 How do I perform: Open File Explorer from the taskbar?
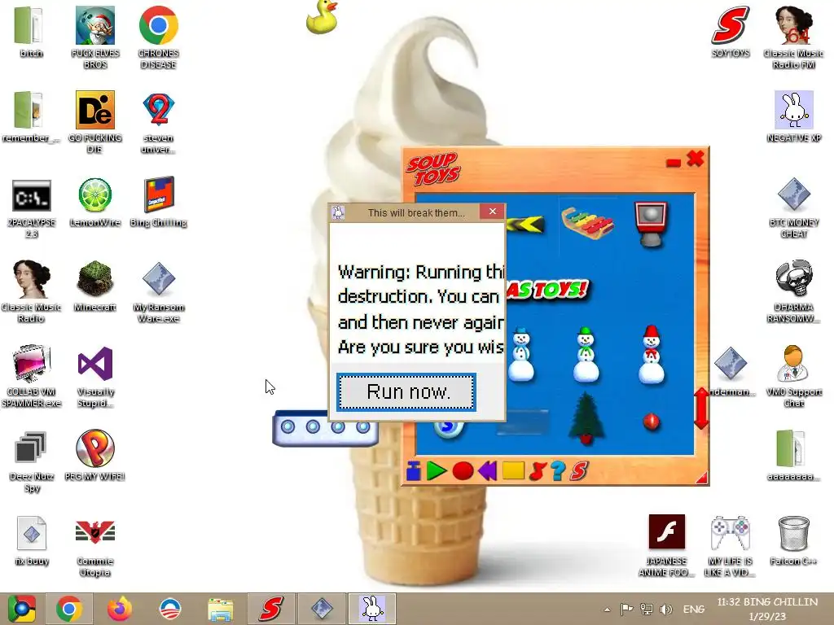pos(220,609)
